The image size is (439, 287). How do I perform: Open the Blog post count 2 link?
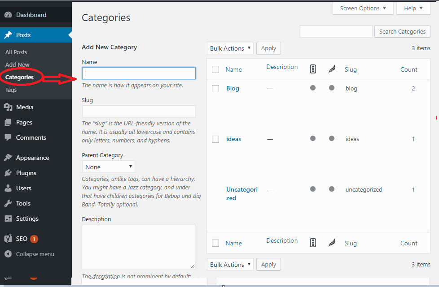tap(413, 89)
